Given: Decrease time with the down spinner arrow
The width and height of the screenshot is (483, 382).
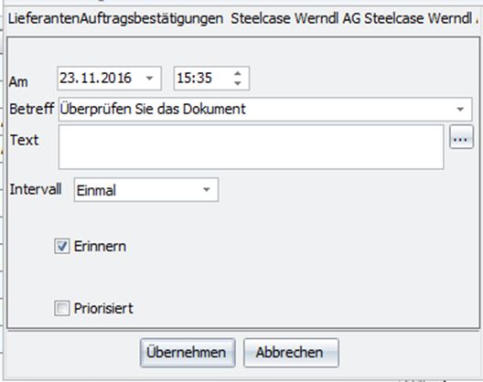Looking at the screenshot, I should (238, 83).
